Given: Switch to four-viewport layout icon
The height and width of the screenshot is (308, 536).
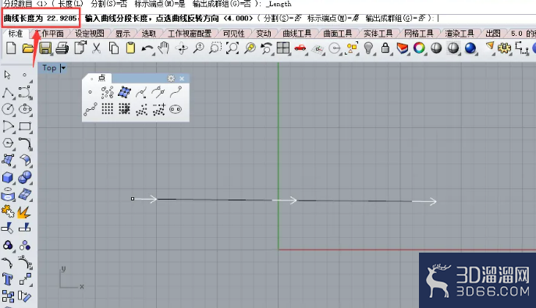Looking at the screenshot, I should 283,48.
